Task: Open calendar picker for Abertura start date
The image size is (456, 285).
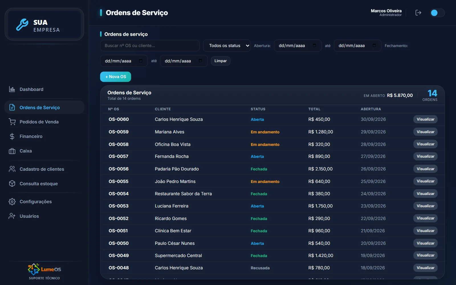Action: tap(314, 46)
